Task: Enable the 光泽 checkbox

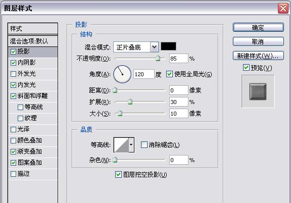Action: coord(13,129)
